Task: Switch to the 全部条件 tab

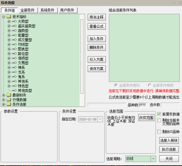Action: 28,10
